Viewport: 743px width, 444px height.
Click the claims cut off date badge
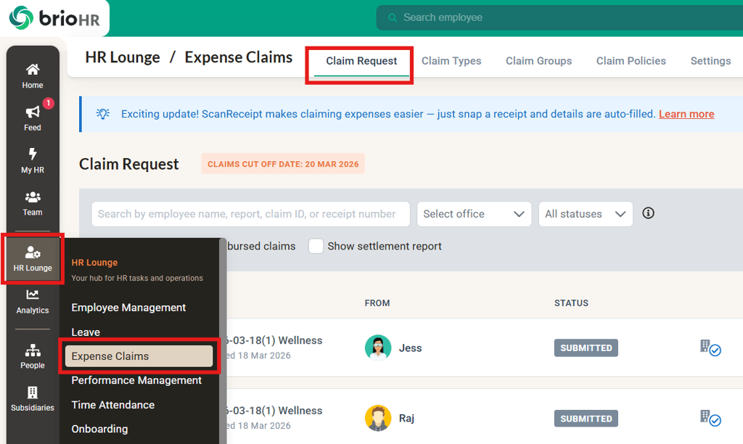(x=283, y=164)
